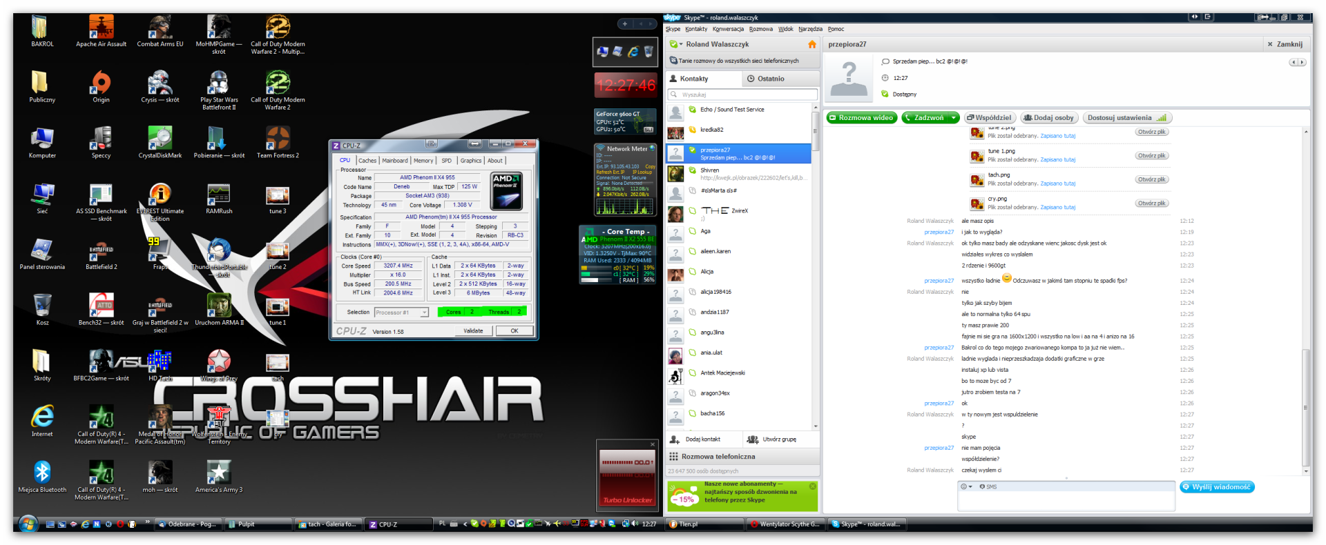The image size is (1326, 545).
Task: Click the Dodaj kontakt icon
Action: click(675, 439)
